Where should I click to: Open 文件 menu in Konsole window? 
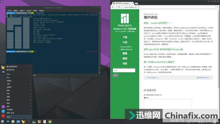[x=10, y=11]
